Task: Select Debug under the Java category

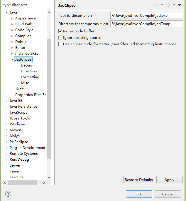Action: [21, 42]
